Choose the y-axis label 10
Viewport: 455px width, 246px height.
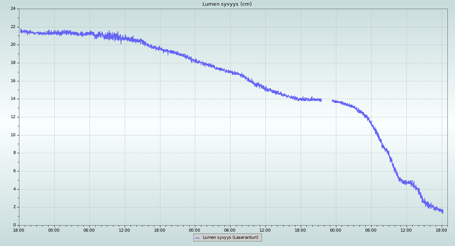coord(13,135)
